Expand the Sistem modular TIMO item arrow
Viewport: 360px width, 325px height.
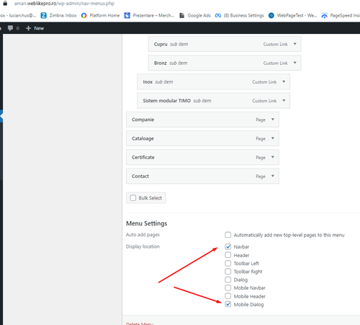(284, 100)
